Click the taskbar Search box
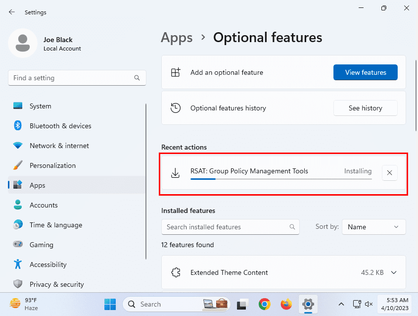The width and height of the screenshot is (418, 316). coord(177,304)
